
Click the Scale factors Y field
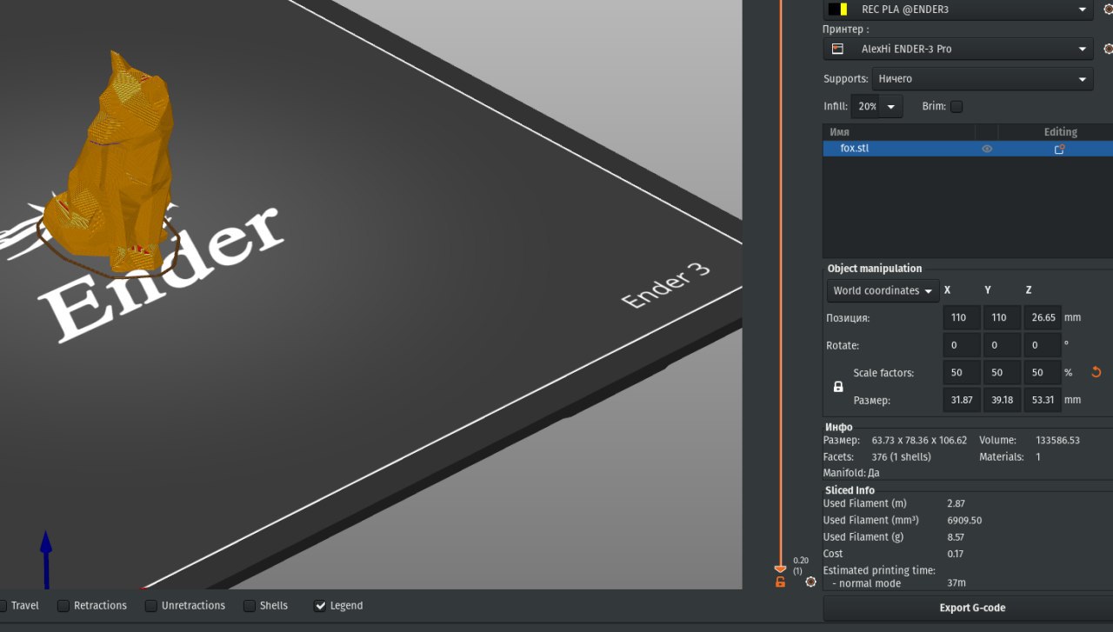pyautogui.click(x=1002, y=372)
